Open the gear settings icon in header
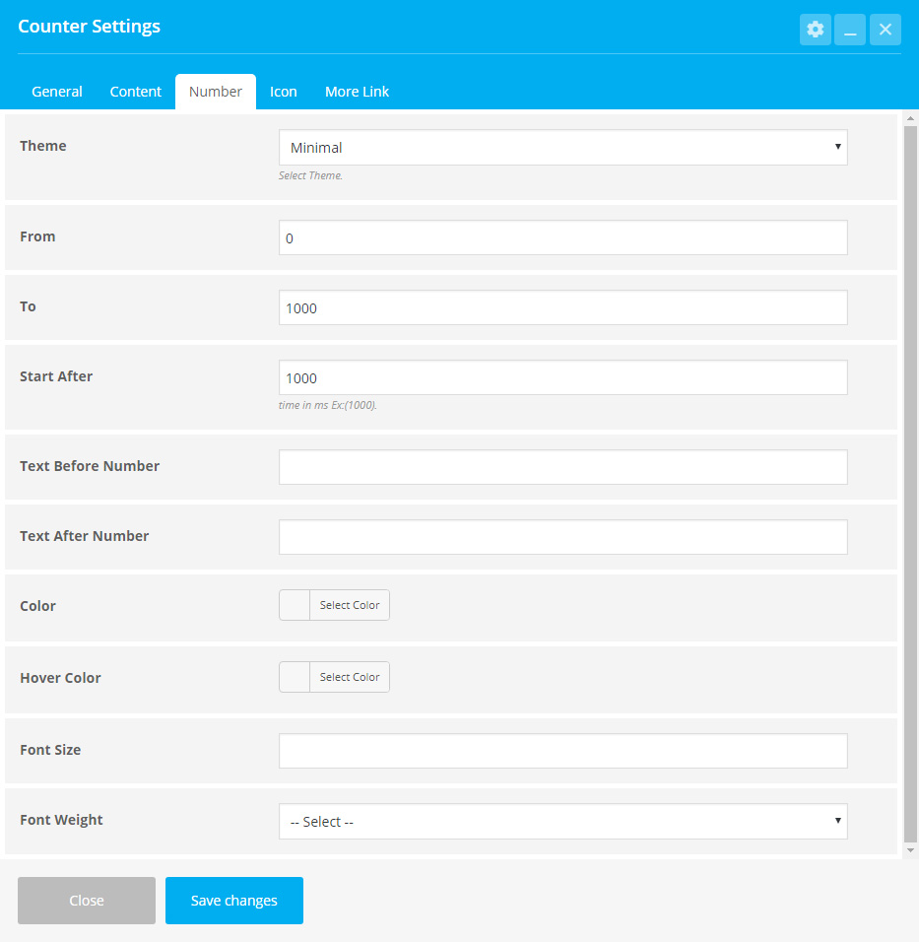The image size is (919, 942). (816, 30)
